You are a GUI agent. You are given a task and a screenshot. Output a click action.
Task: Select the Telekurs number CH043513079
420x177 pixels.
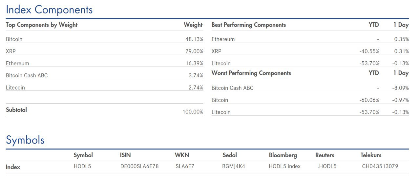(x=380, y=167)
